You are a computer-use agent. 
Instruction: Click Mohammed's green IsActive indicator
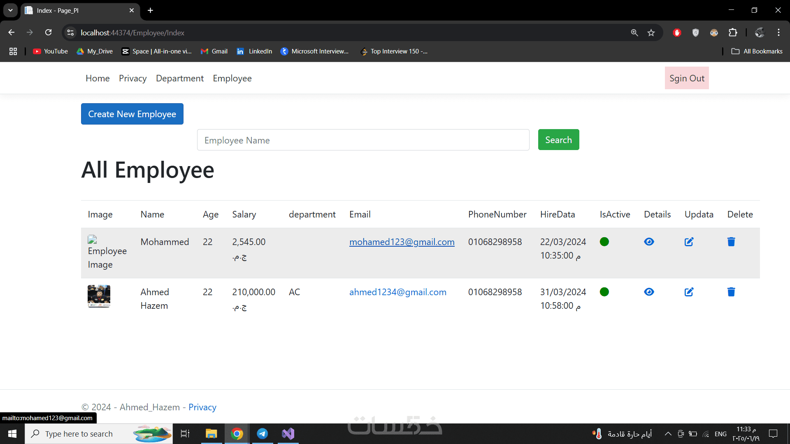tap(604, 242)
